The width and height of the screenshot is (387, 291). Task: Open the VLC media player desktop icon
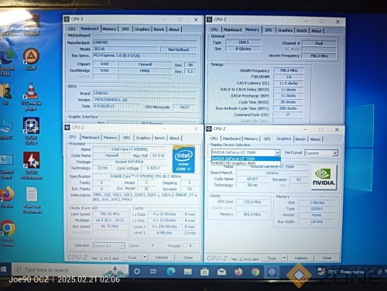tap(31, 97)
